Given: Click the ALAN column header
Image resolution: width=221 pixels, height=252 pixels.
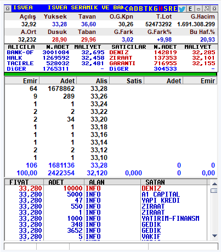Looking at the screenshot, I should [x=112, y=182].
